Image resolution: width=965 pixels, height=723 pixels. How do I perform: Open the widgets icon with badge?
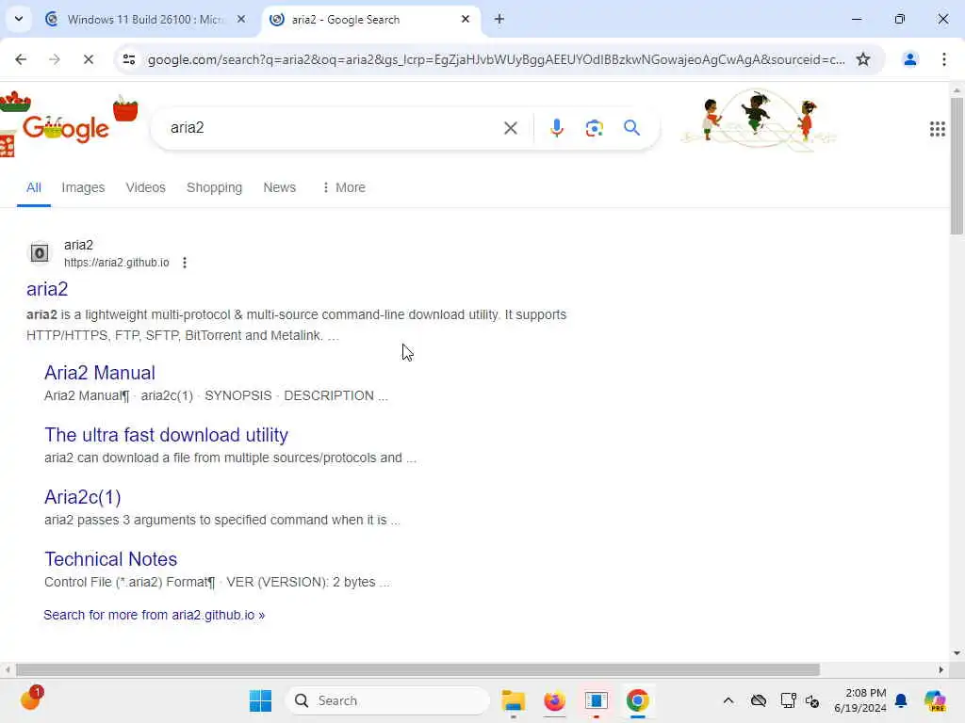tap(31, 699)
